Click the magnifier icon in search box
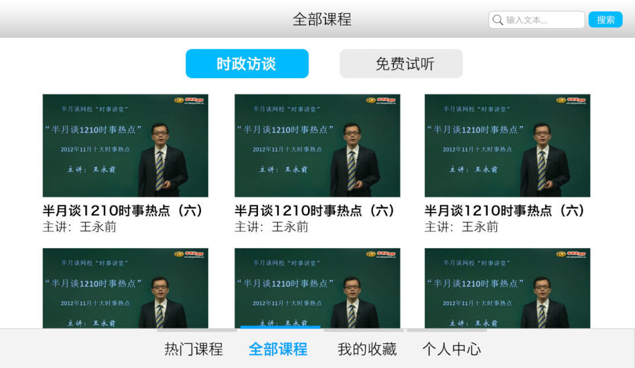Image resolution: width=635 pixels, height=368 pixels. coord(498,20)
